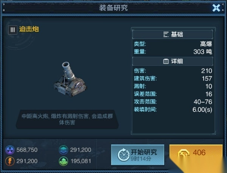This screenshot has height=173, width=227.
Task: Click the mortar description text box
Action: (67, 119)
